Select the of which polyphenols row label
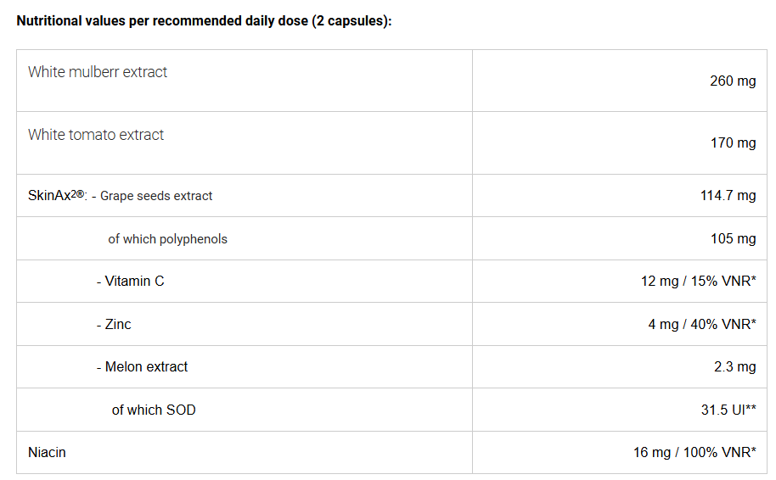 click(168, 239)
